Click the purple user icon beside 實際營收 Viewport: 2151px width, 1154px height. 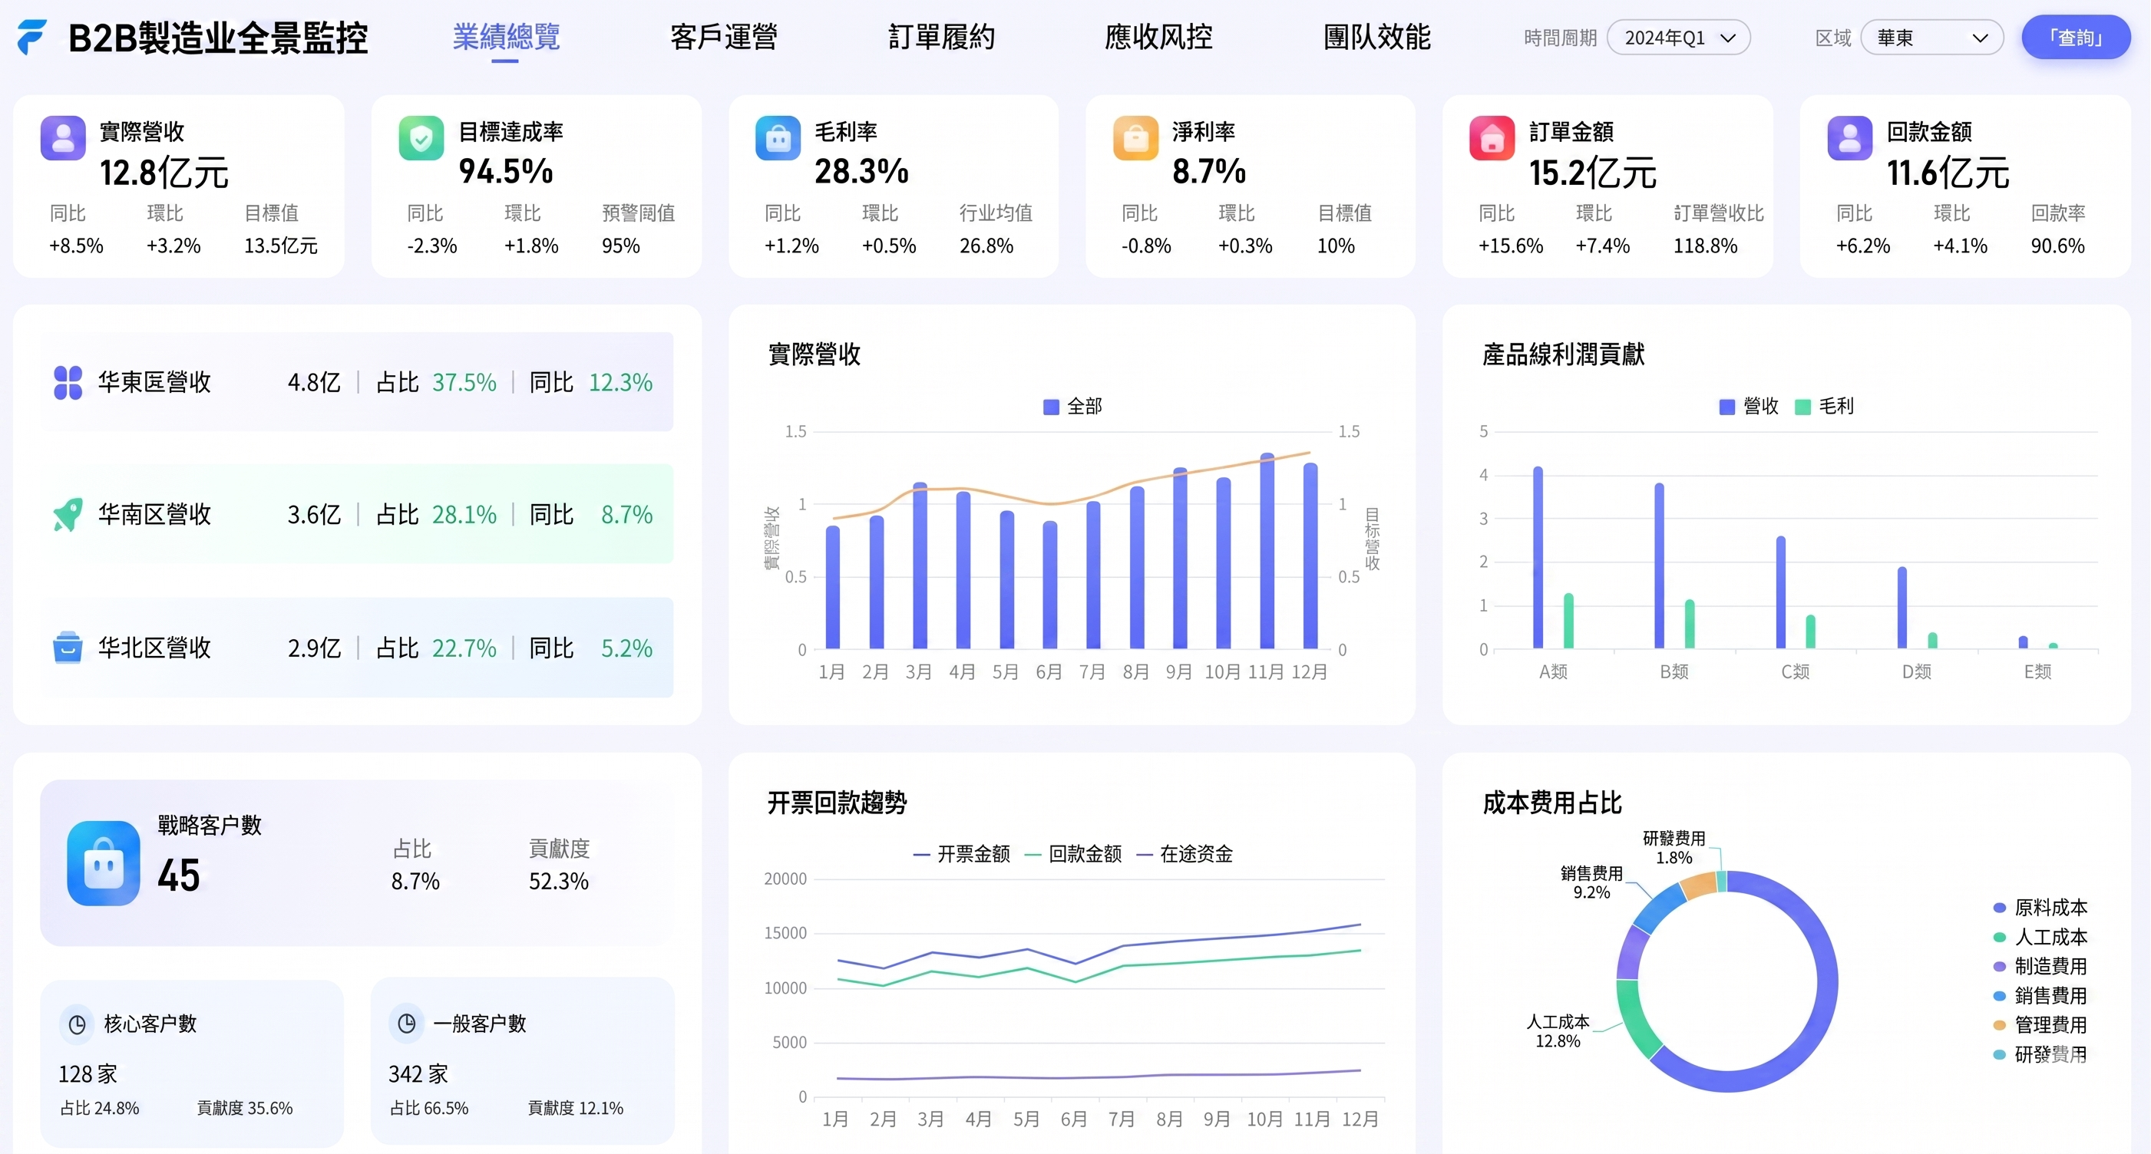(63, 137)
